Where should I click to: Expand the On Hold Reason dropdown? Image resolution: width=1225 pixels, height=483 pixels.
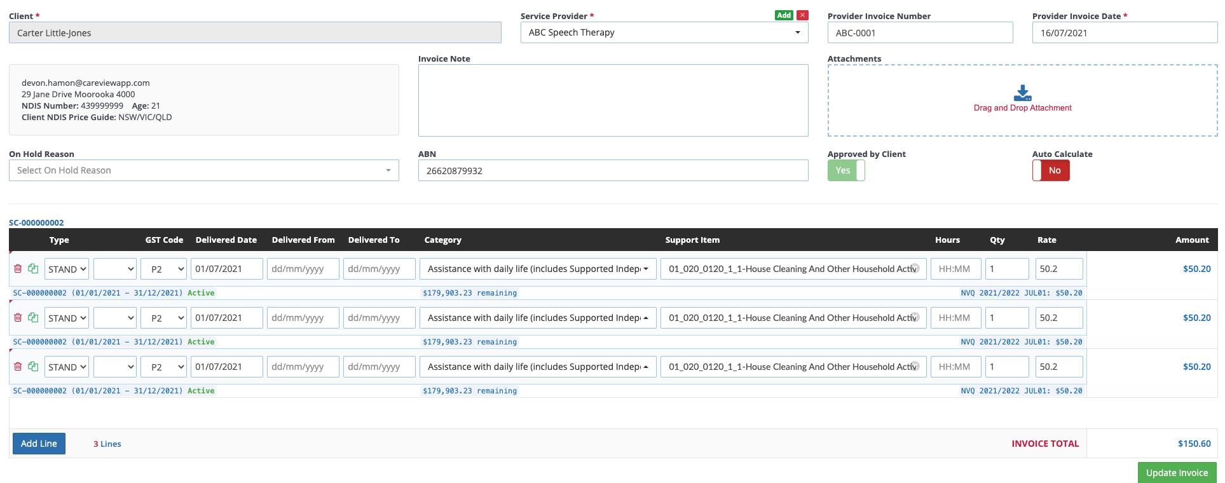point(203,170)
